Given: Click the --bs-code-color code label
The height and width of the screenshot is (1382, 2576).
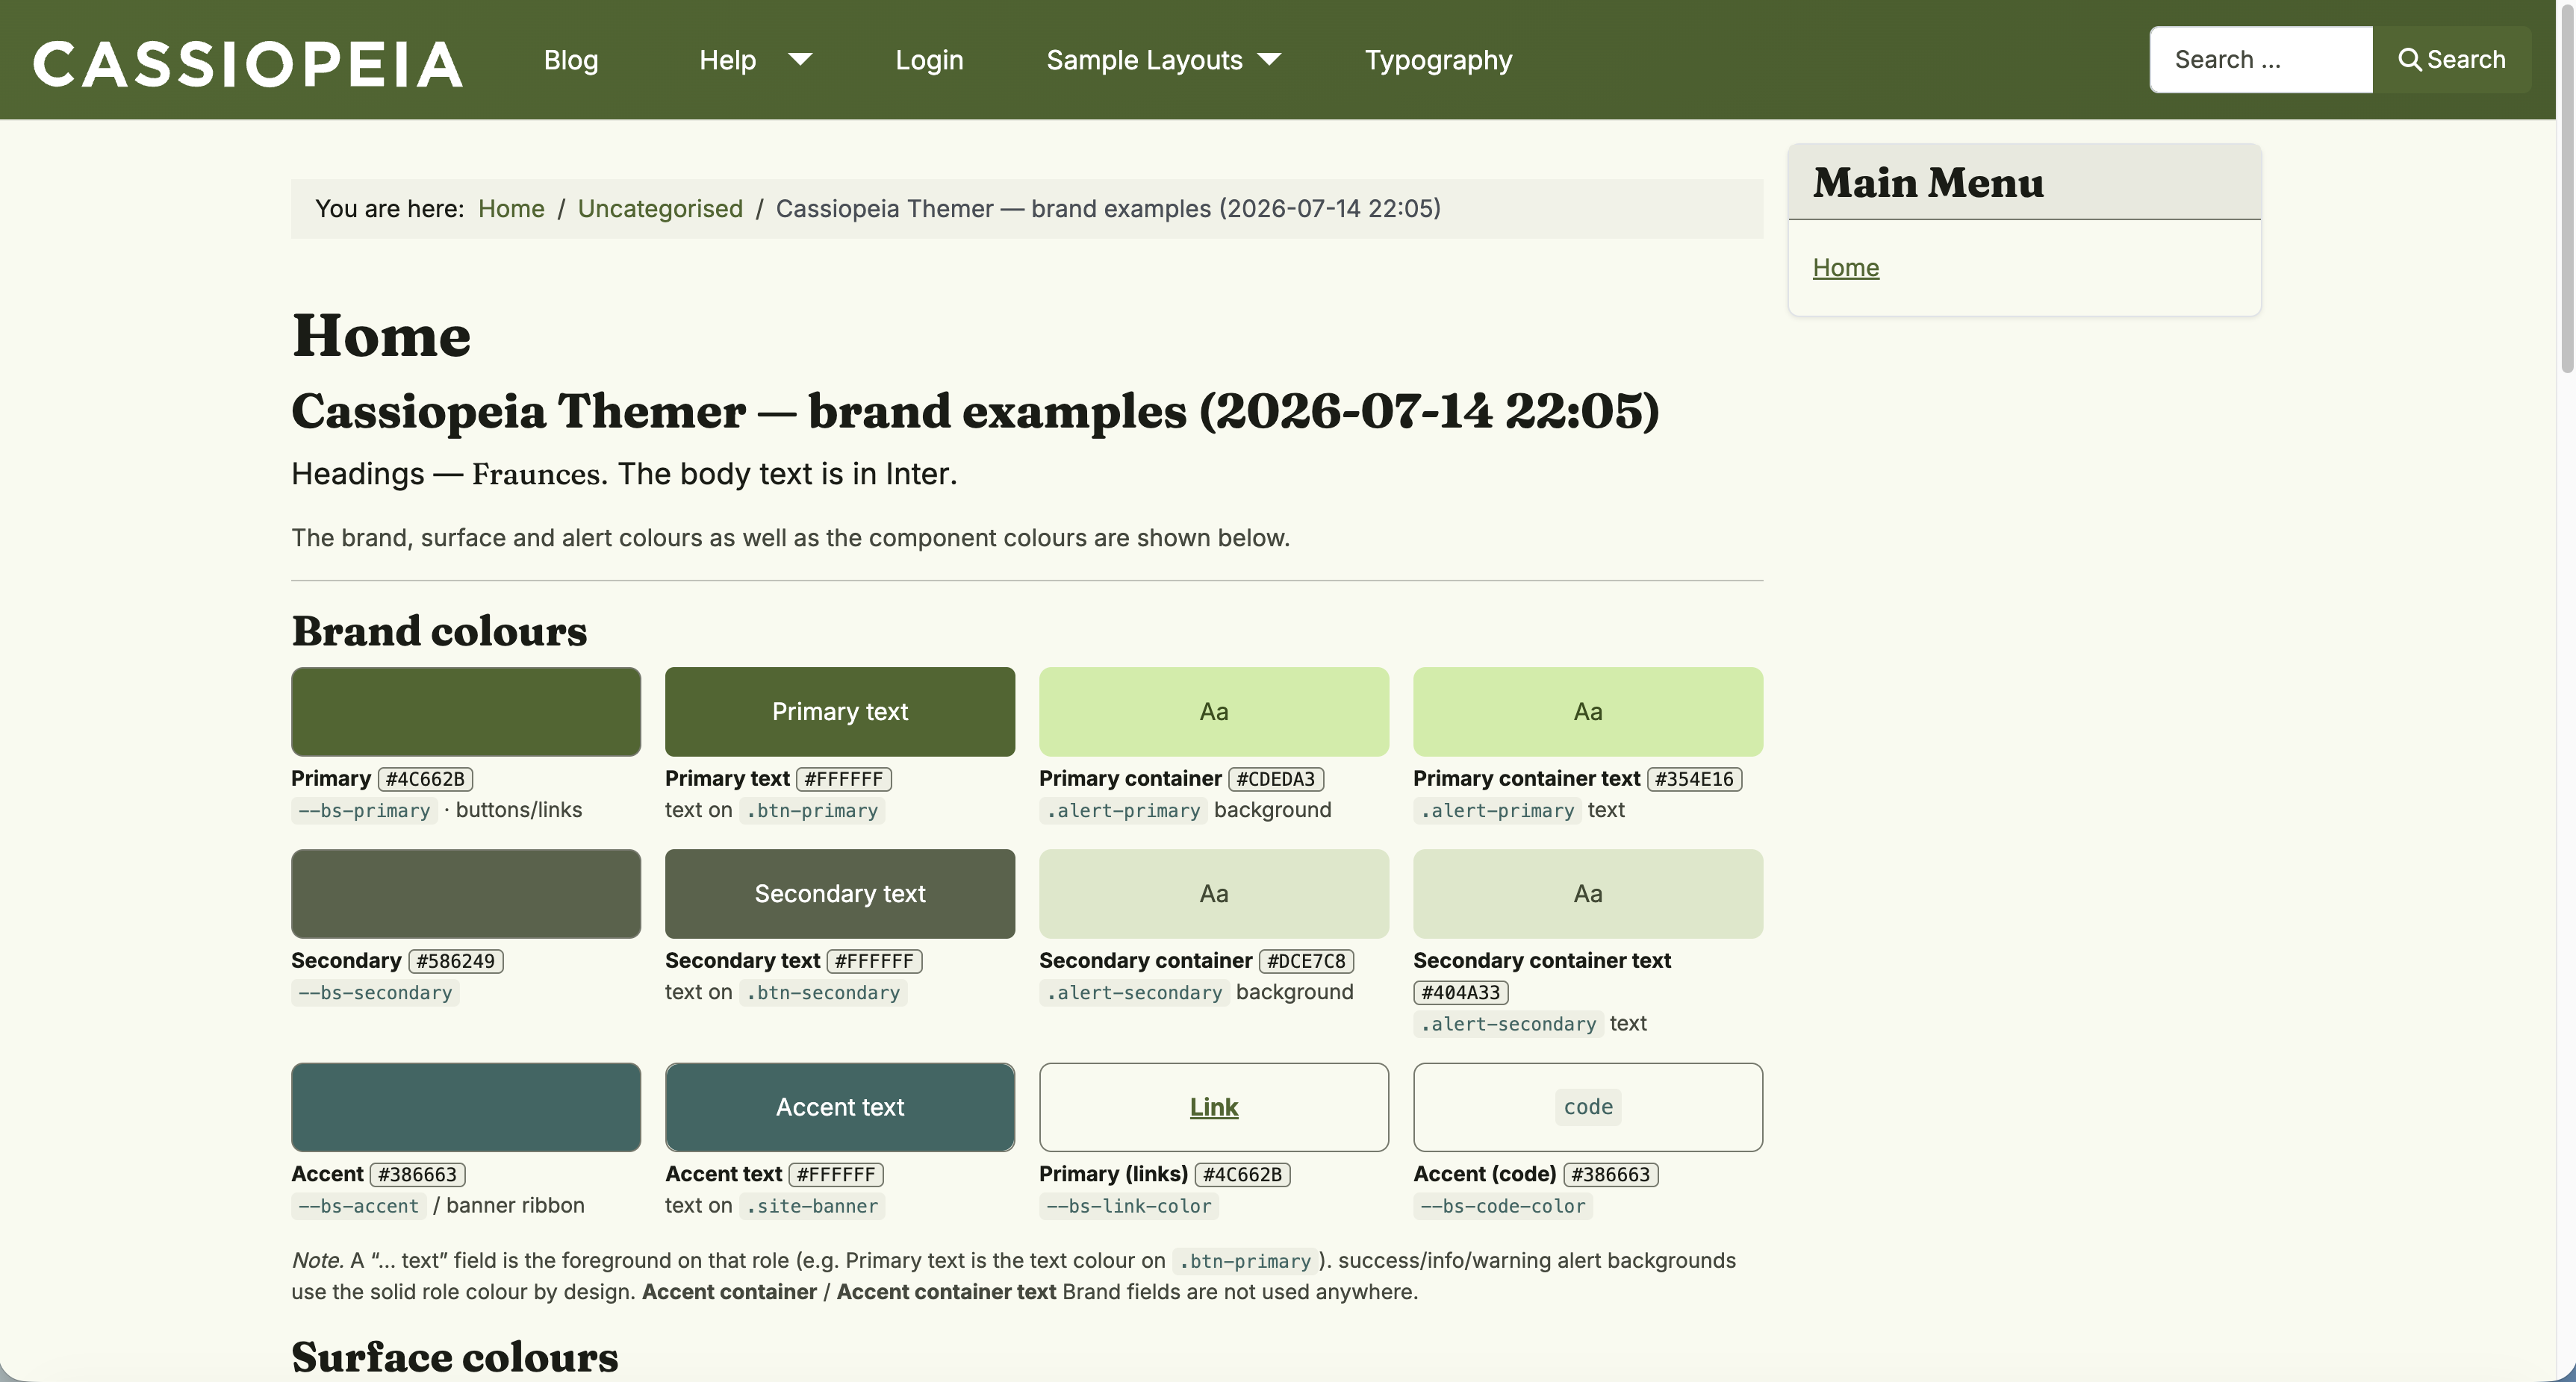Looking at the screenshot, I should point(1503,1206).
